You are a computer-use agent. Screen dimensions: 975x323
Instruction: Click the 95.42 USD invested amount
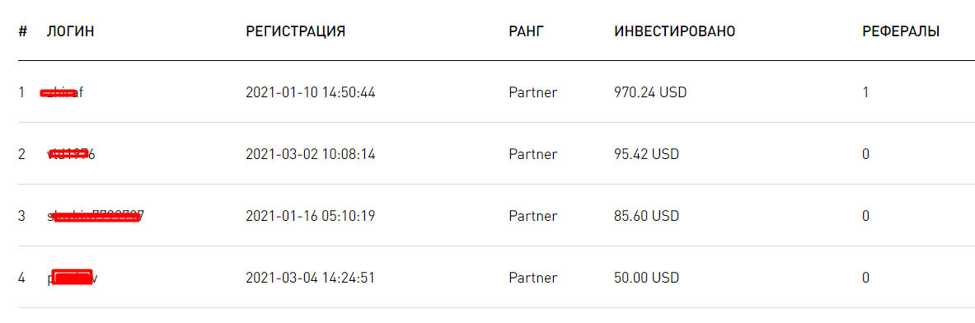point(647,154)
